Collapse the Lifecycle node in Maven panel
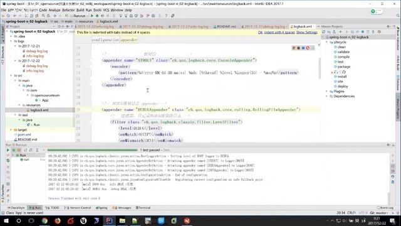The image size is (401, 226). [x=327, y=42]
